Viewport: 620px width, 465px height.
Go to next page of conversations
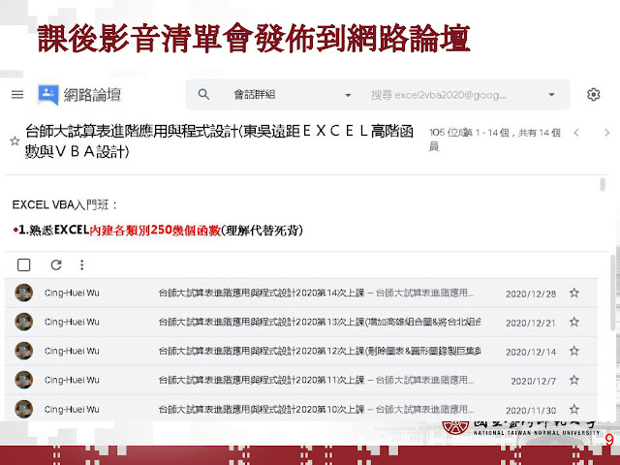point(607,133)
